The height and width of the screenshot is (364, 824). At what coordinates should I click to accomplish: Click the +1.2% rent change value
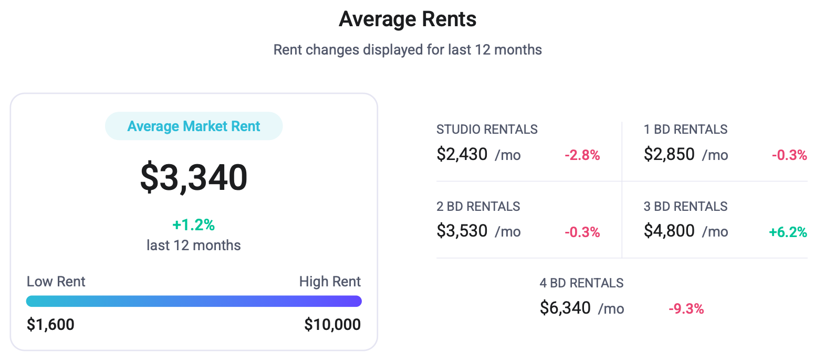pyautogui.click(x=194, y=225)
